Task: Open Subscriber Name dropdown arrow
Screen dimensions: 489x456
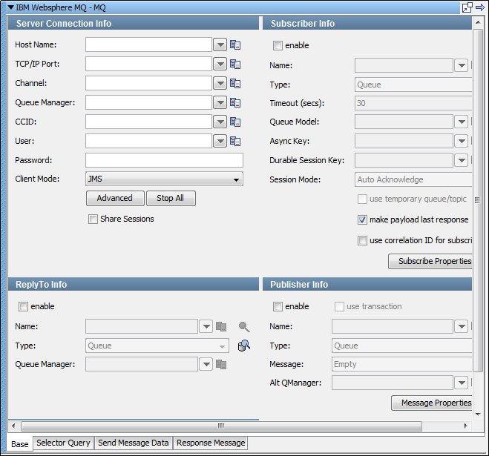Action: coord(462,65)
